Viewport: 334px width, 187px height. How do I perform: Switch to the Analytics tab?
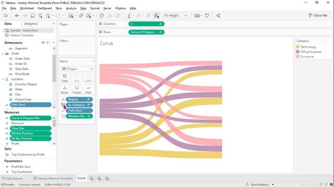click(x=31, y=24)
